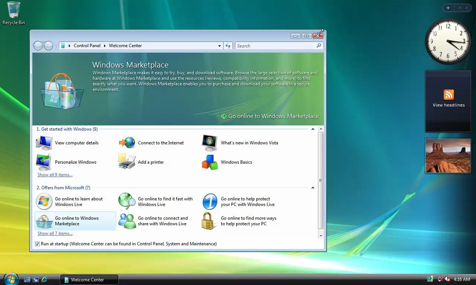Click Control Panel in the address breadcrumb

pos(87,46)
